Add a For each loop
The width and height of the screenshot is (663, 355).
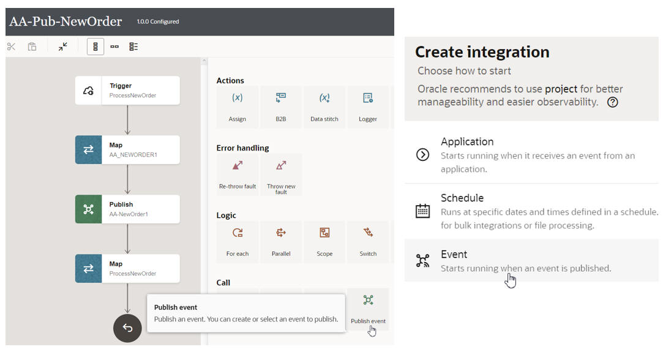coord(238,241)
